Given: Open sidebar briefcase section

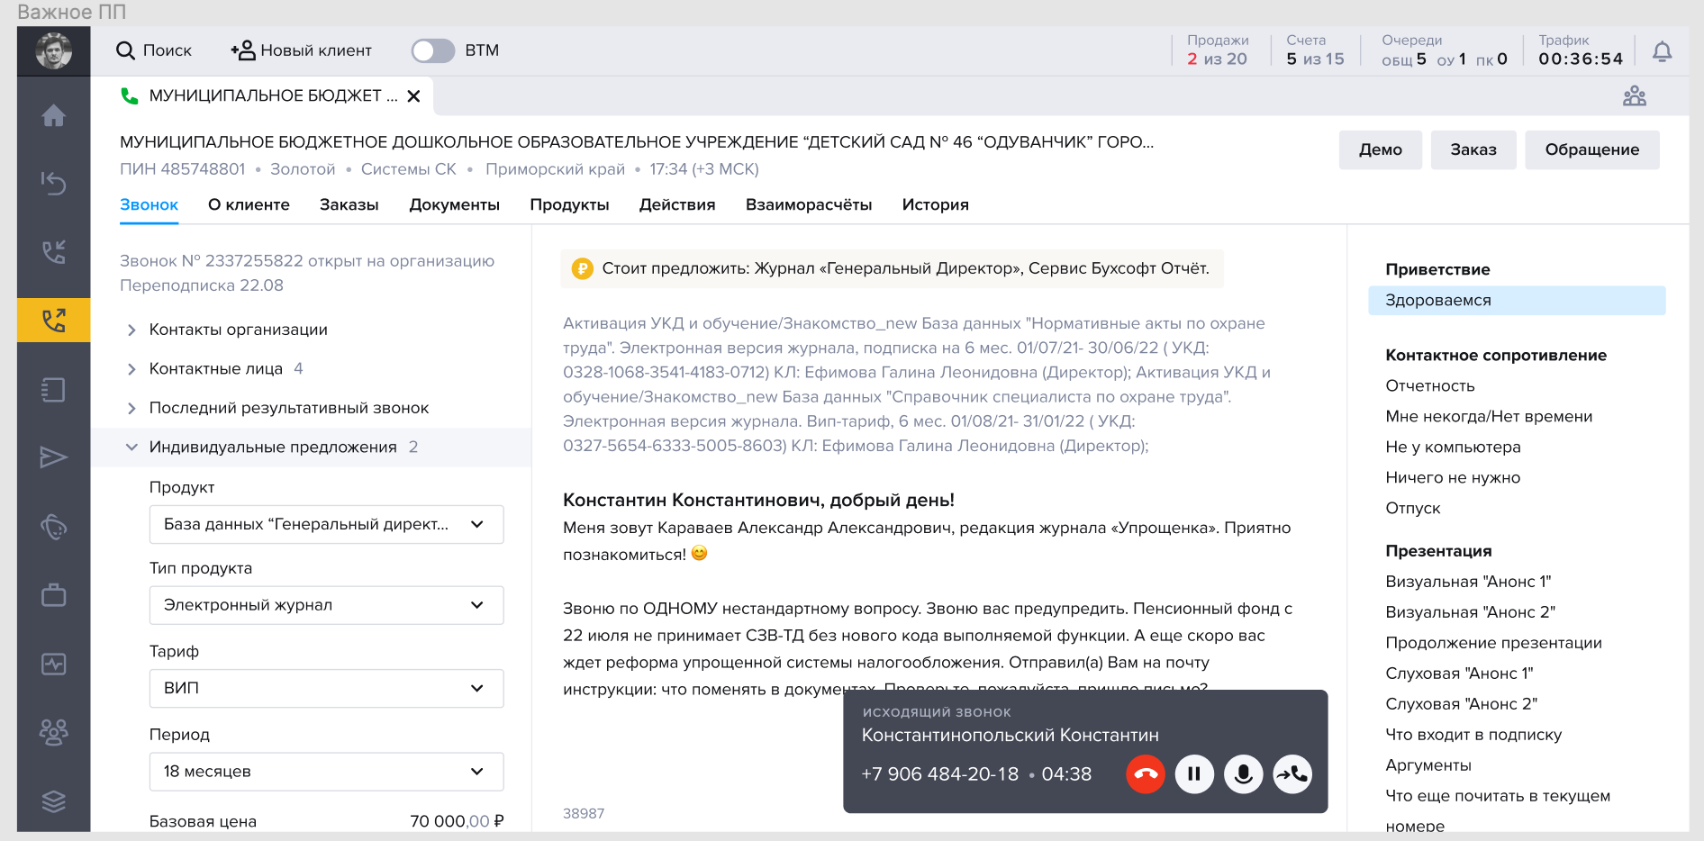Looking at the screenshot, I should [x=53, y=595].
